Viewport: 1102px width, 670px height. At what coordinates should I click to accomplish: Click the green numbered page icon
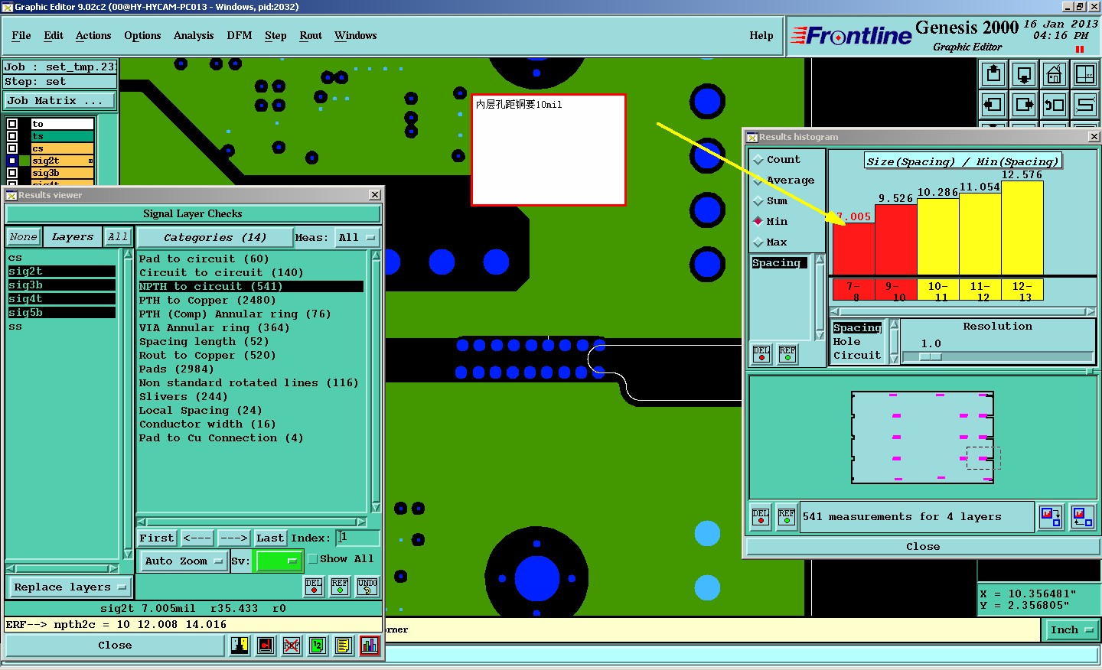click(x=318, y=646)
